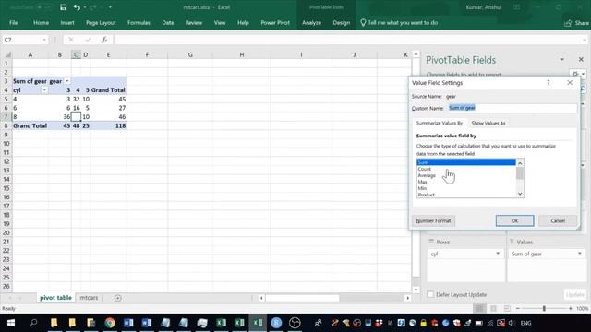Click the Save icon in the quick access toolbar
This screenshot has width=591, height=332.
[64, 7]
